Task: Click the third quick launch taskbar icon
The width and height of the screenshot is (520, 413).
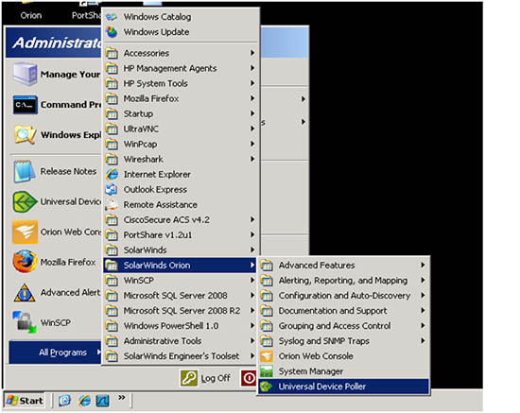Action: 102,401
